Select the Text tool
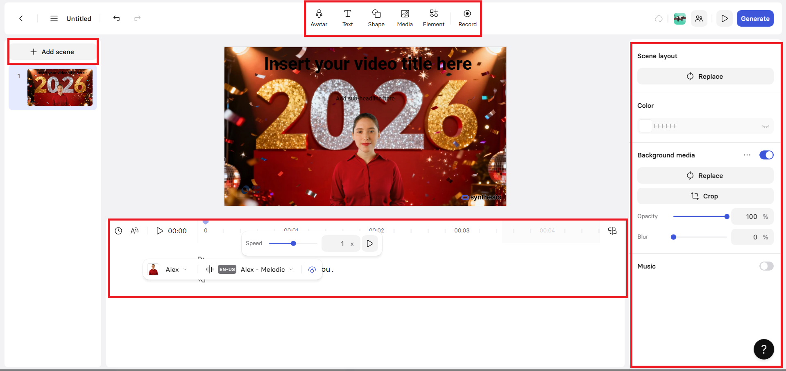Viewport: 786px width, 371px height. click(347, 18)
